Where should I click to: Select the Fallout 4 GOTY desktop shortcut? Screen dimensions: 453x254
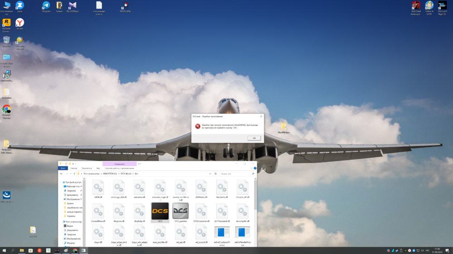click(x=429, y=8)
